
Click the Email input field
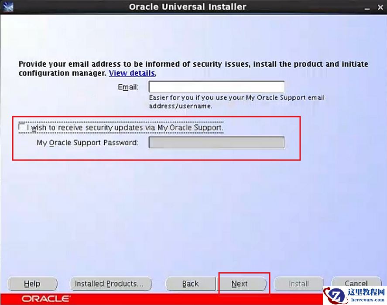[x=216, y=87]
